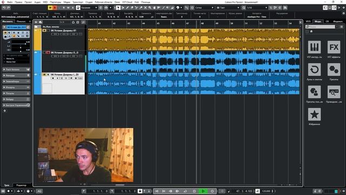
Task: Click the Add Track plus button
Action: pyautogui.click(x=36, y=22)
